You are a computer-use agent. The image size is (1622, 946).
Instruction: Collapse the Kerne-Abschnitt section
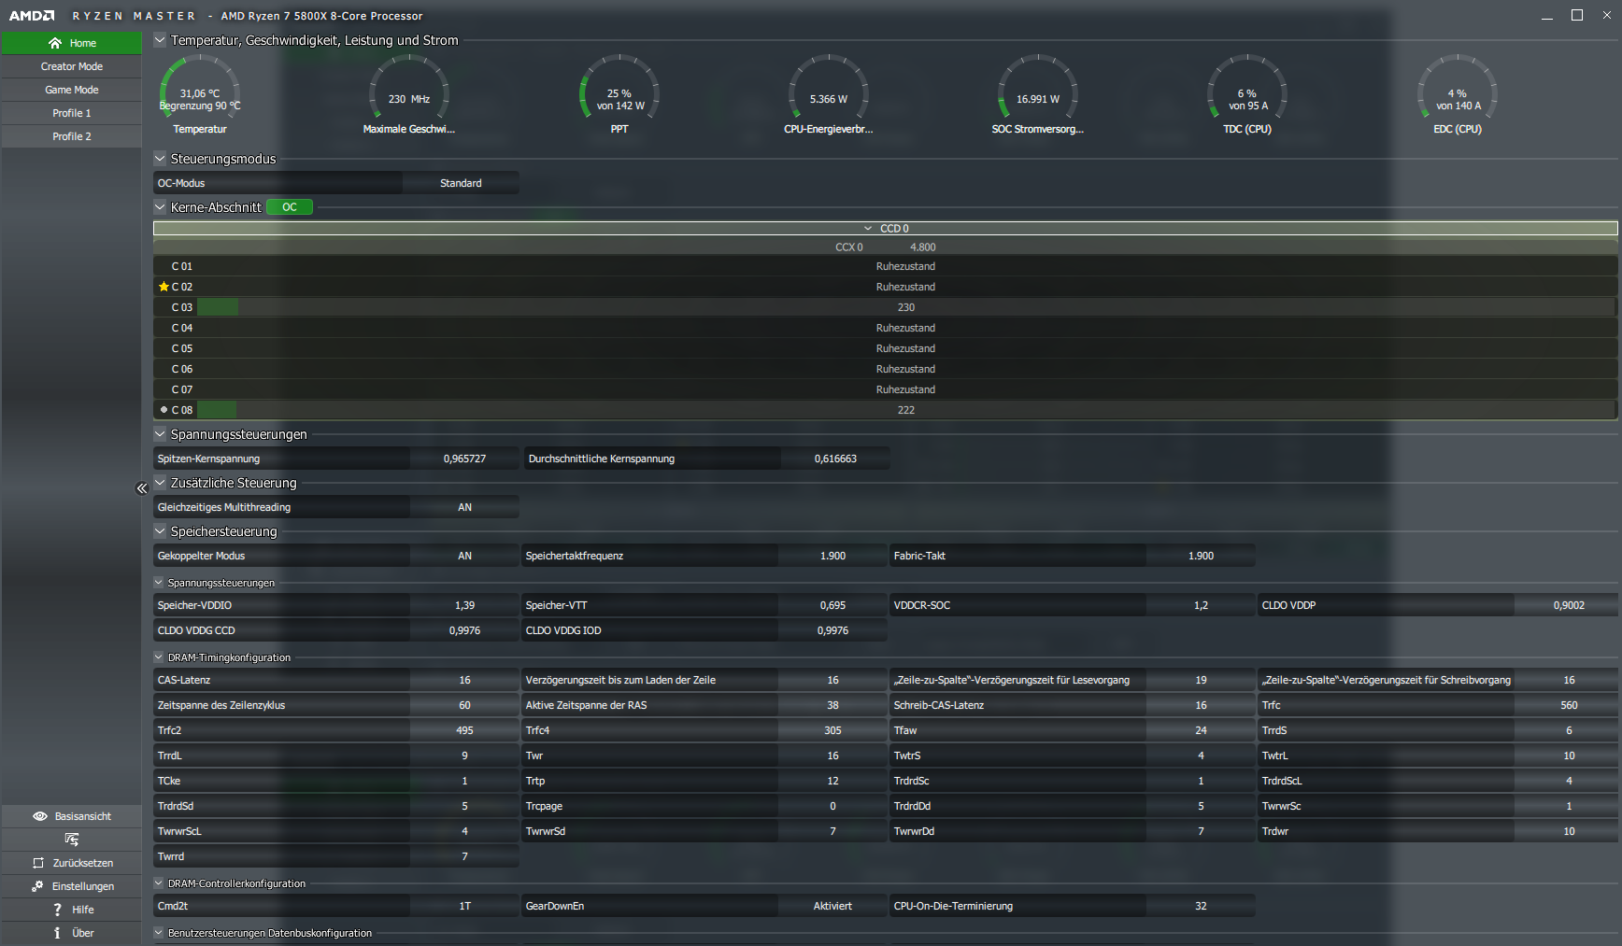(160, 207)
